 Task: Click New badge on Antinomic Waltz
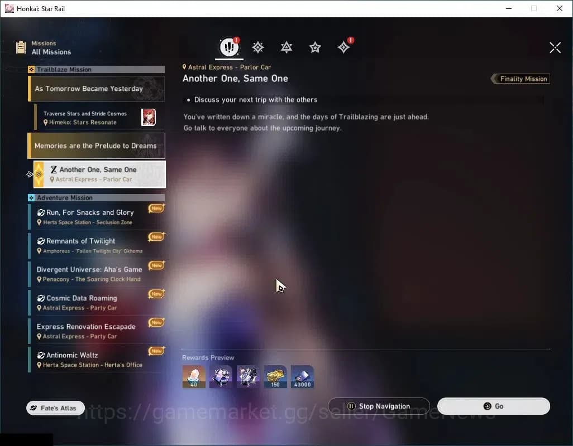click(157, 351)
